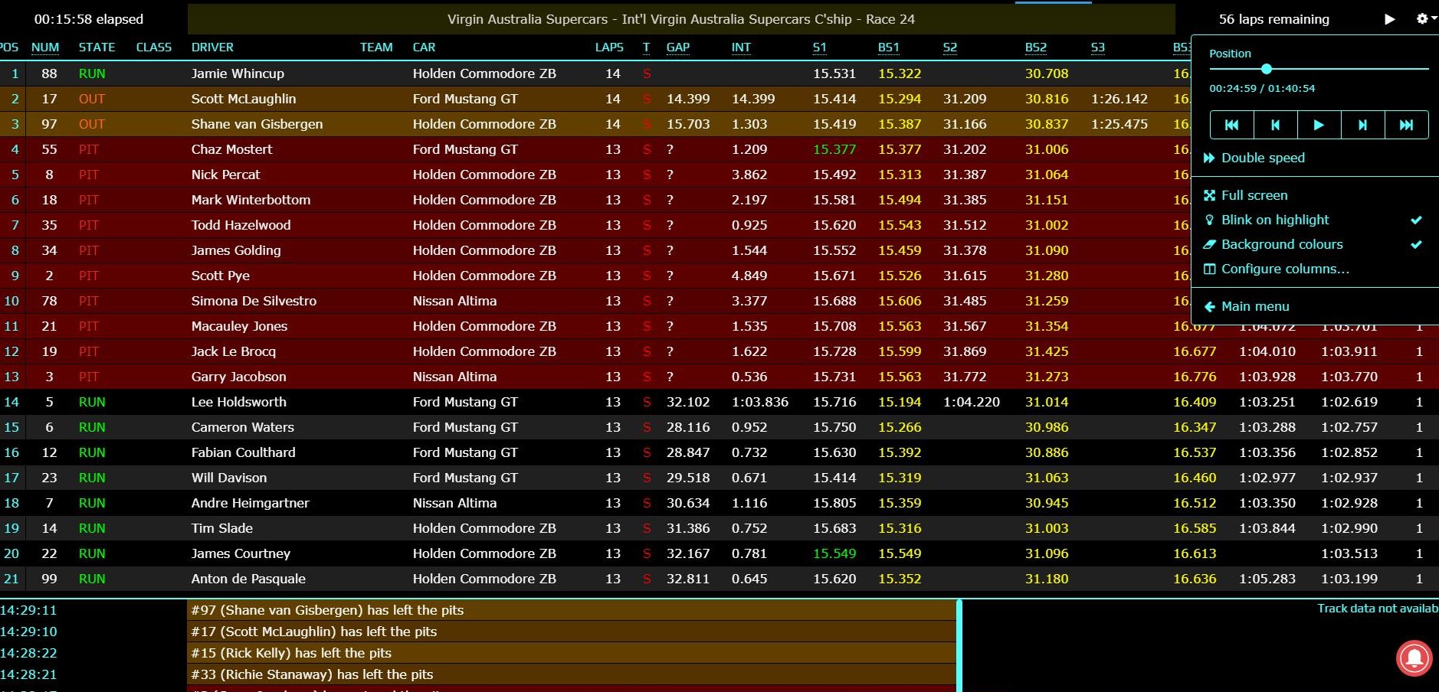Click the BS2 column header
Screen dimensions: 1439x692
click(x=1036, y=47)
